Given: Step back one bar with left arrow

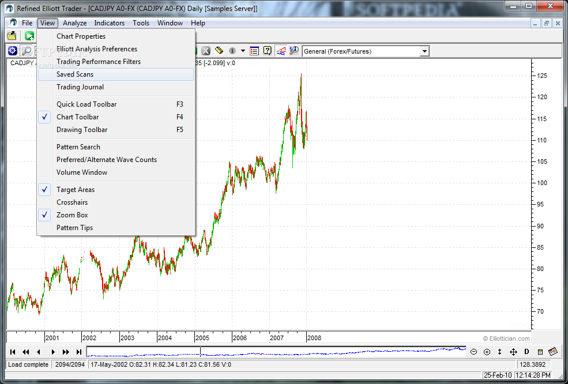Looking at the screenshot, I should (x=39, y=352).
